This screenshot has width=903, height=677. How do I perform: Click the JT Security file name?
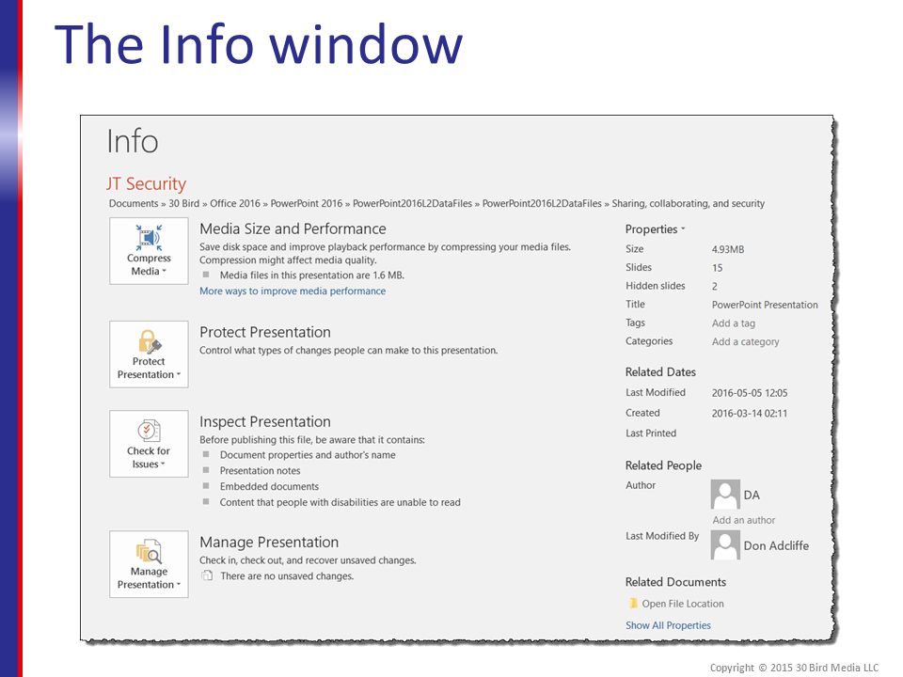[146, 183]
